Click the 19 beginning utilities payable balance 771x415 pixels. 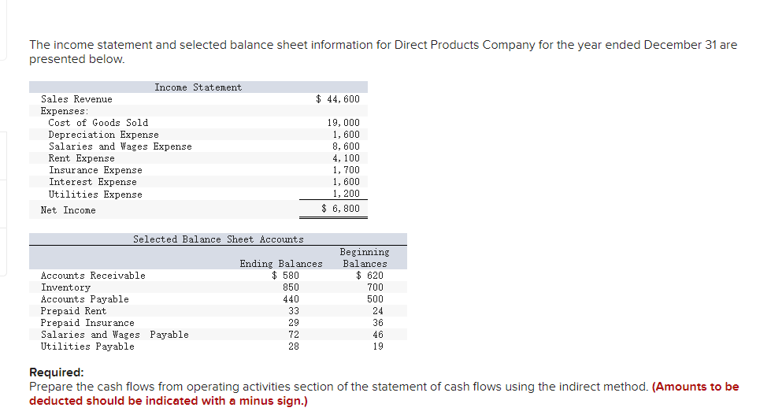pyautogui.click(x=378, y=346)
